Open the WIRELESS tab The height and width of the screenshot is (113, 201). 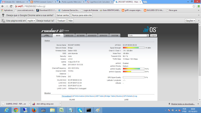point(69,36)
